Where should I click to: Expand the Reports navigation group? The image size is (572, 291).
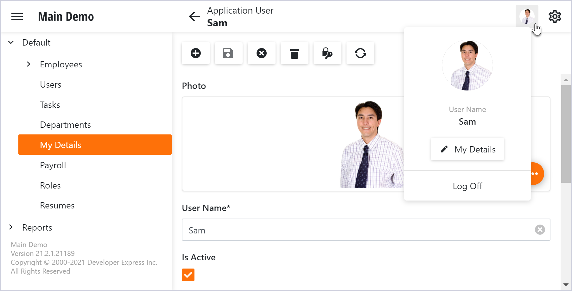(11, 227)
